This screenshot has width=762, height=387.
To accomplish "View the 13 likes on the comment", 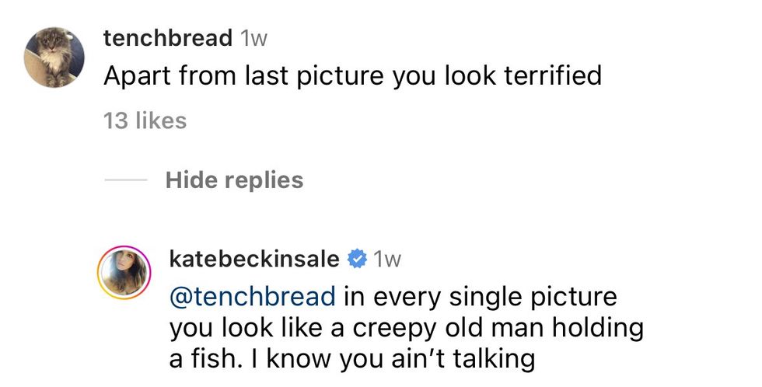I will 145,121.
